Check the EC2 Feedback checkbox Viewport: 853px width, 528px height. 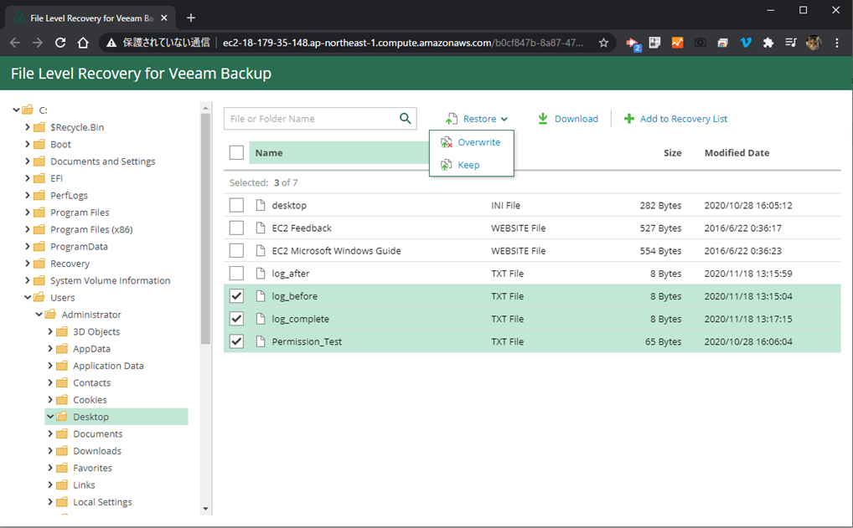(236, 228)
